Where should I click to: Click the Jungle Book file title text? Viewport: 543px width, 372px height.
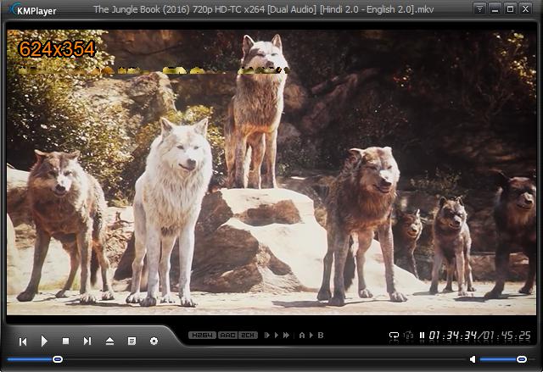pyautogui.click(x=264, y=9)
